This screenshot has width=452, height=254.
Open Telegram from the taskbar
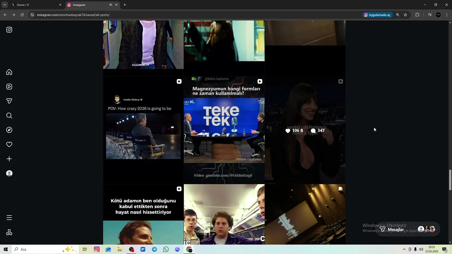(154, 249)
